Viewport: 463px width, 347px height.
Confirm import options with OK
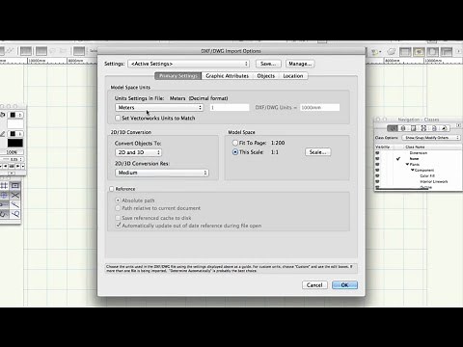[x=344, y=285]
